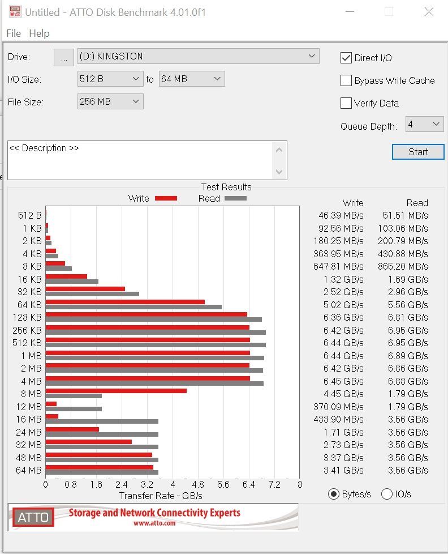Click the red Write legend swatch
Image resolution: width=448 pixels, height=554 pixels.
(166, 198)
